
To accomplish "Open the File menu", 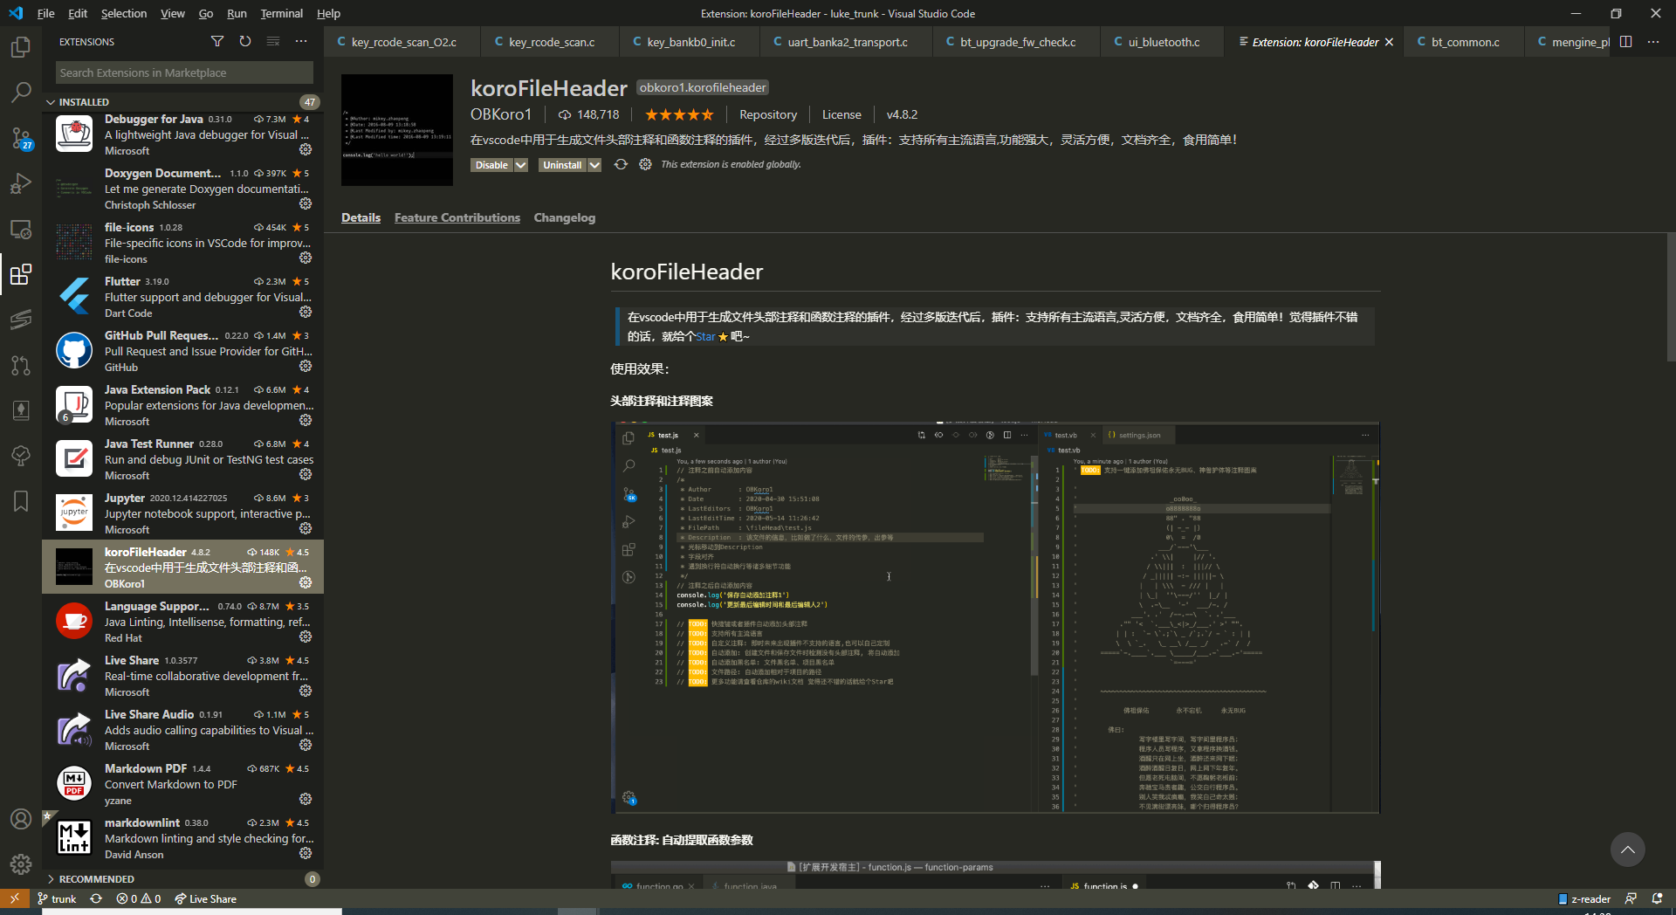I will [x=45, y=13].
